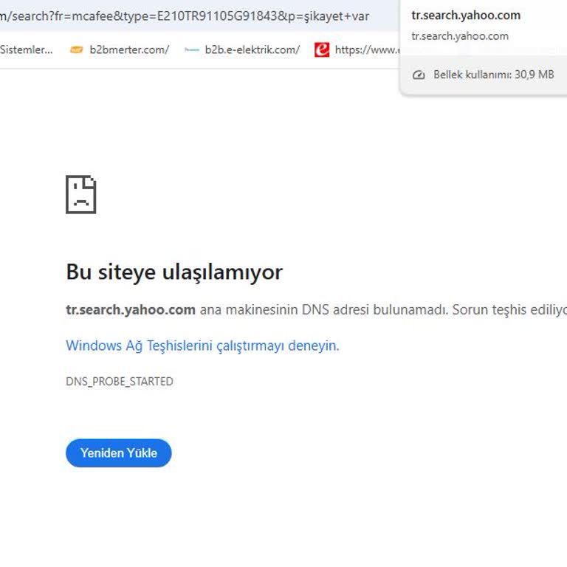
Task: Click the Yeniden Yükle reload button
Action: click(119, 453)
